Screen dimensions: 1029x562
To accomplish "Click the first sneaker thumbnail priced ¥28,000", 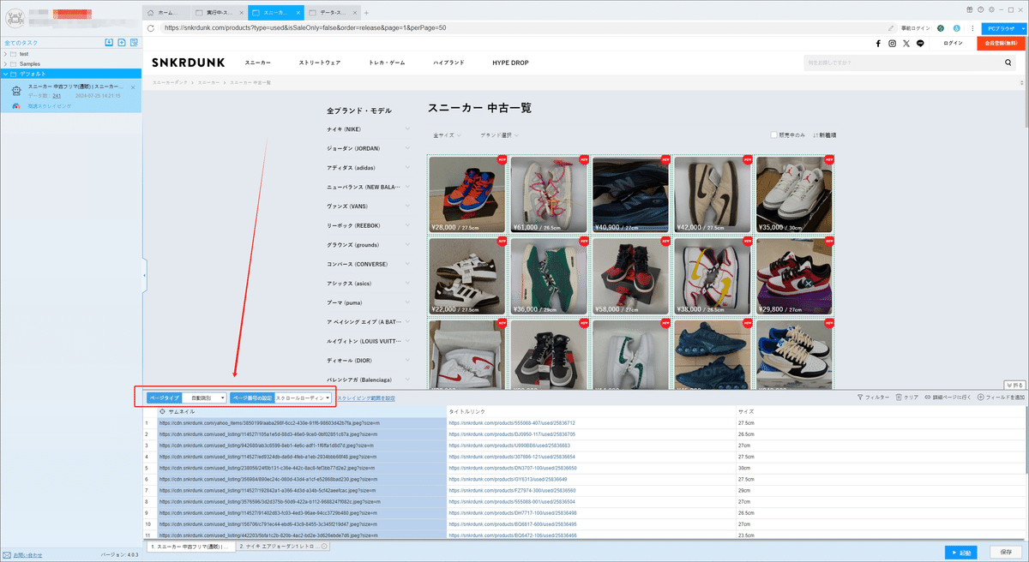I will click(x=467, y=194).
